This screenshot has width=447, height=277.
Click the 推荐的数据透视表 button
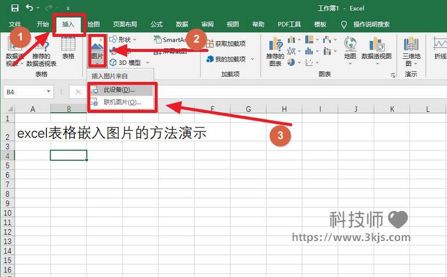pyautogui.click(x=41, y=53)
